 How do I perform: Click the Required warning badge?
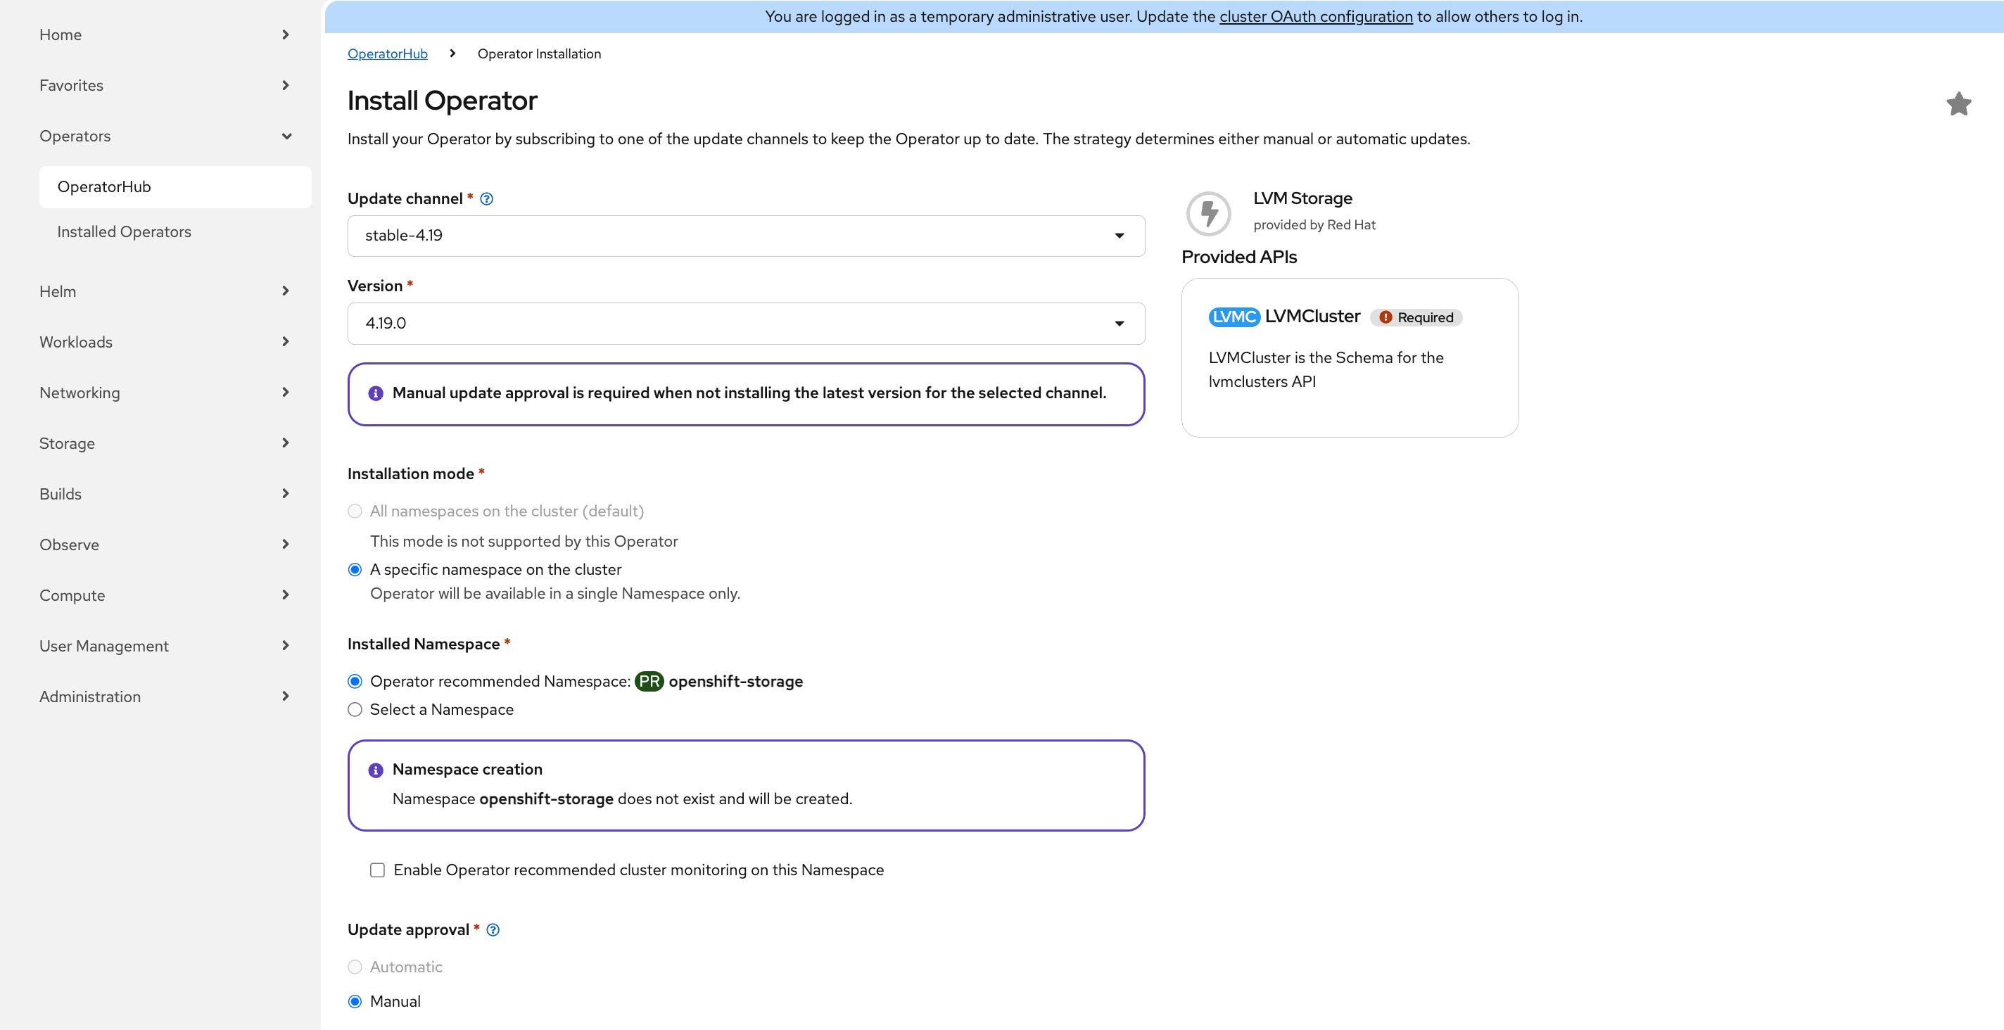pos(1416,317)
